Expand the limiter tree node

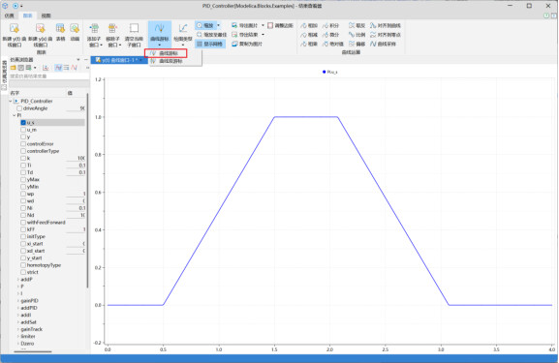pos(17,336)
